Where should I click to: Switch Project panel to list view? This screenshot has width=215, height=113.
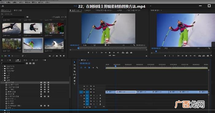[x=6, y=56]
